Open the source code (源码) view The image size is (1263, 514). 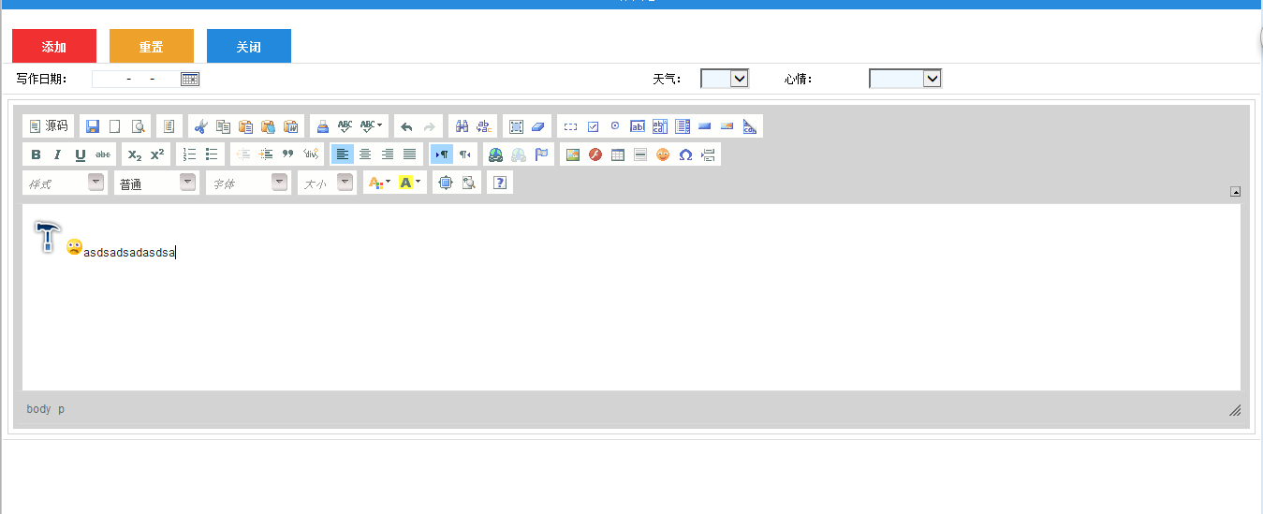[x=48, y=126]
